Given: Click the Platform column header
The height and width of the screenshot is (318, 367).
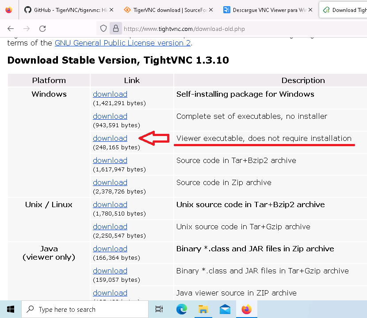Looking at the screenshot, I should (49, 80).
